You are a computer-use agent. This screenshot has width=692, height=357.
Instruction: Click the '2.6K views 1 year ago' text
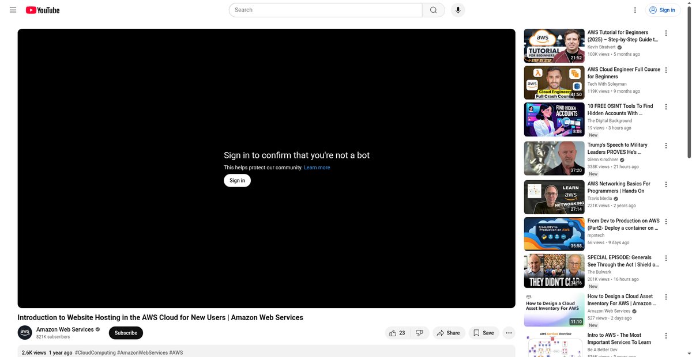pyautogui.click(x=47, y=352)
